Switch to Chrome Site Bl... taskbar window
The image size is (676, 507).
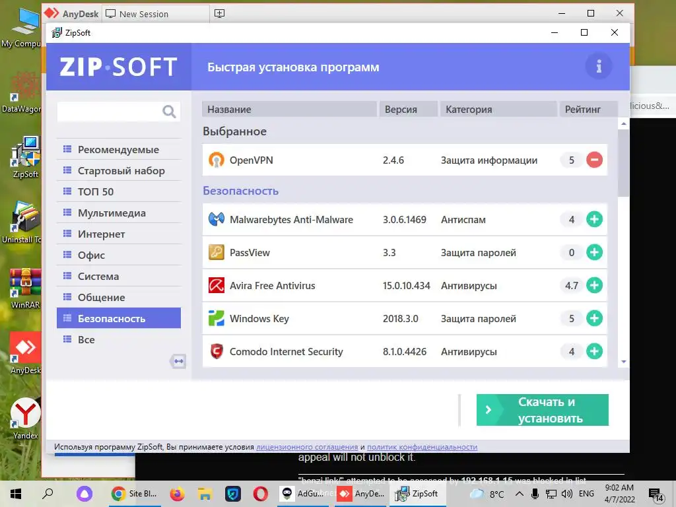[x=133, y=494]
